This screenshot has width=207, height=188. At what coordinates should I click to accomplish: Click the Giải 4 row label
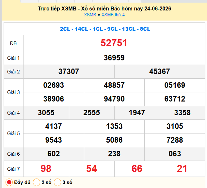pos(13,113)
